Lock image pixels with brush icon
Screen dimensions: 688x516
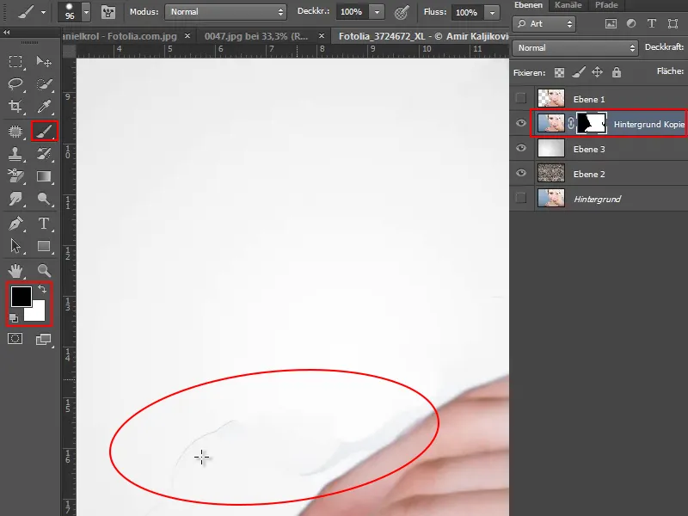point(579,72)
